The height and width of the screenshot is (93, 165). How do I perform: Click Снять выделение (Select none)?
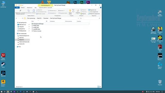pos(93,12)
